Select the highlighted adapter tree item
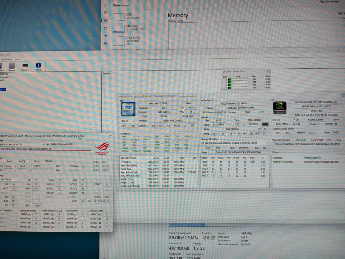 coord(3,89)
